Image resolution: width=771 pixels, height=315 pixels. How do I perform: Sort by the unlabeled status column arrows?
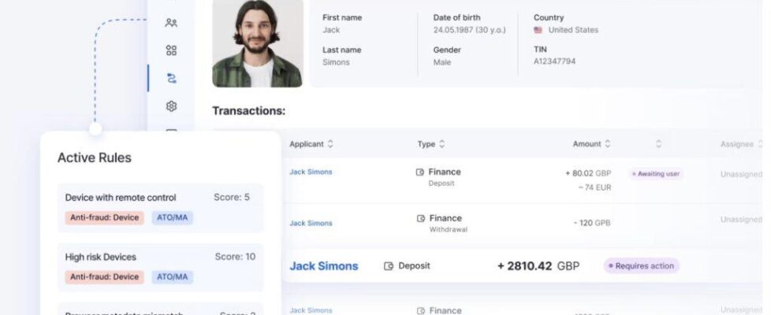658,144
